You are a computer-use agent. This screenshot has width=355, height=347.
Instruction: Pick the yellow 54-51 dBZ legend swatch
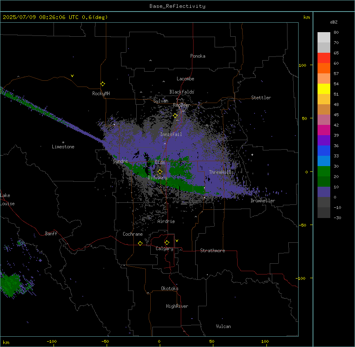point(324,89)
